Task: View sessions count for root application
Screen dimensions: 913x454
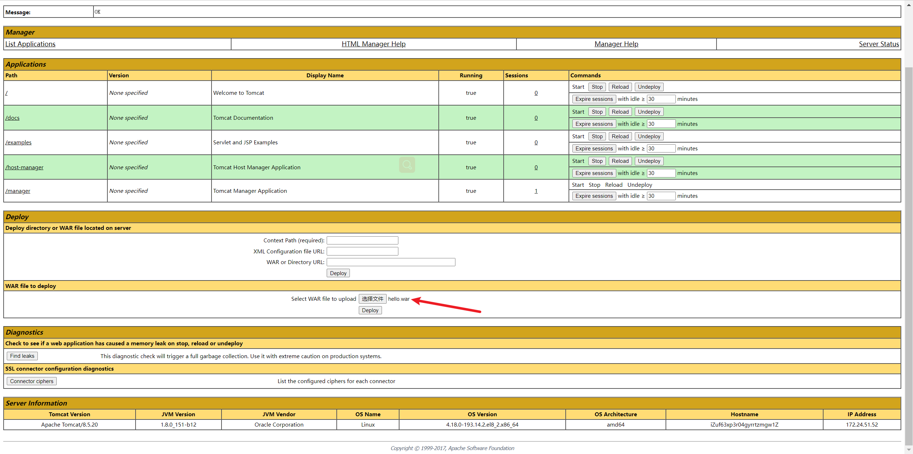Action: point(536,93)
